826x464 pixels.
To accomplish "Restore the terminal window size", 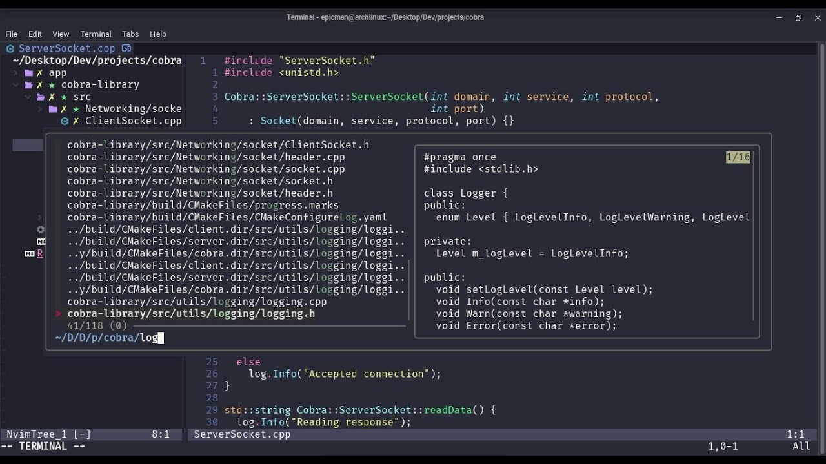I will tap(798, 18).
